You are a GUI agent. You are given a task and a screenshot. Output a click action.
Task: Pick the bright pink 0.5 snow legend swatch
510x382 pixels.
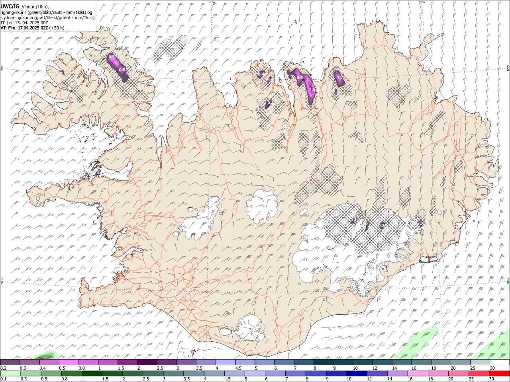point(69,362)
